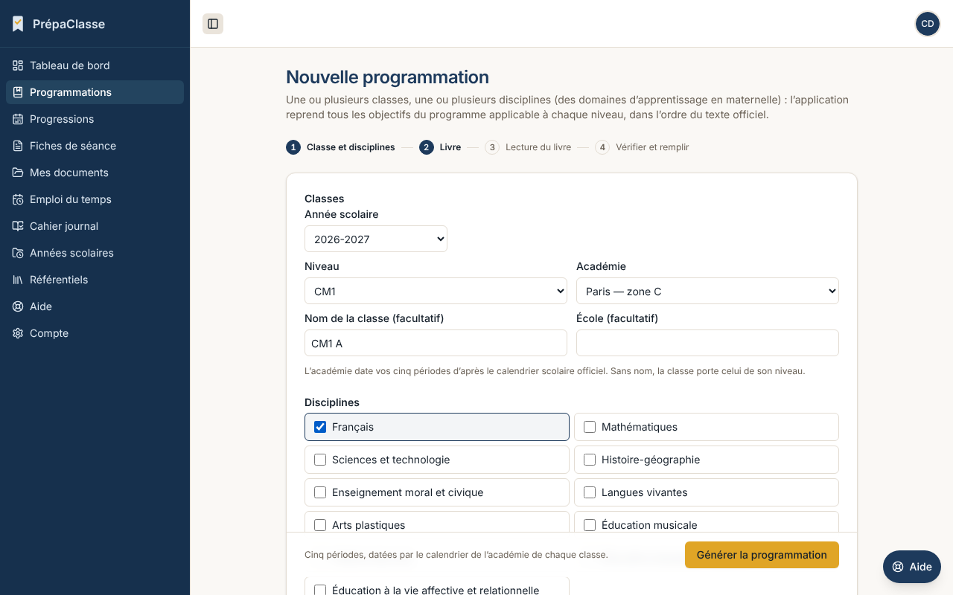The width and height of the screenshot is (953, 595).
Task: Click the lifebuoy icon in the floating Aide button
Action: 898,567
